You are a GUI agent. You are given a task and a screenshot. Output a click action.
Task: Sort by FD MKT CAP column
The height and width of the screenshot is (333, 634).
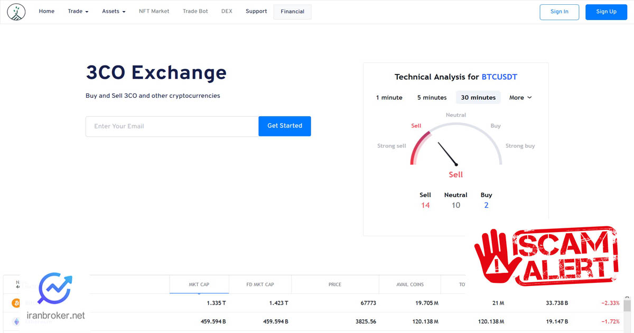tap(260, 284)
